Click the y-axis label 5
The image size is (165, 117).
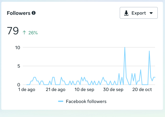click(x=19, y=66)
